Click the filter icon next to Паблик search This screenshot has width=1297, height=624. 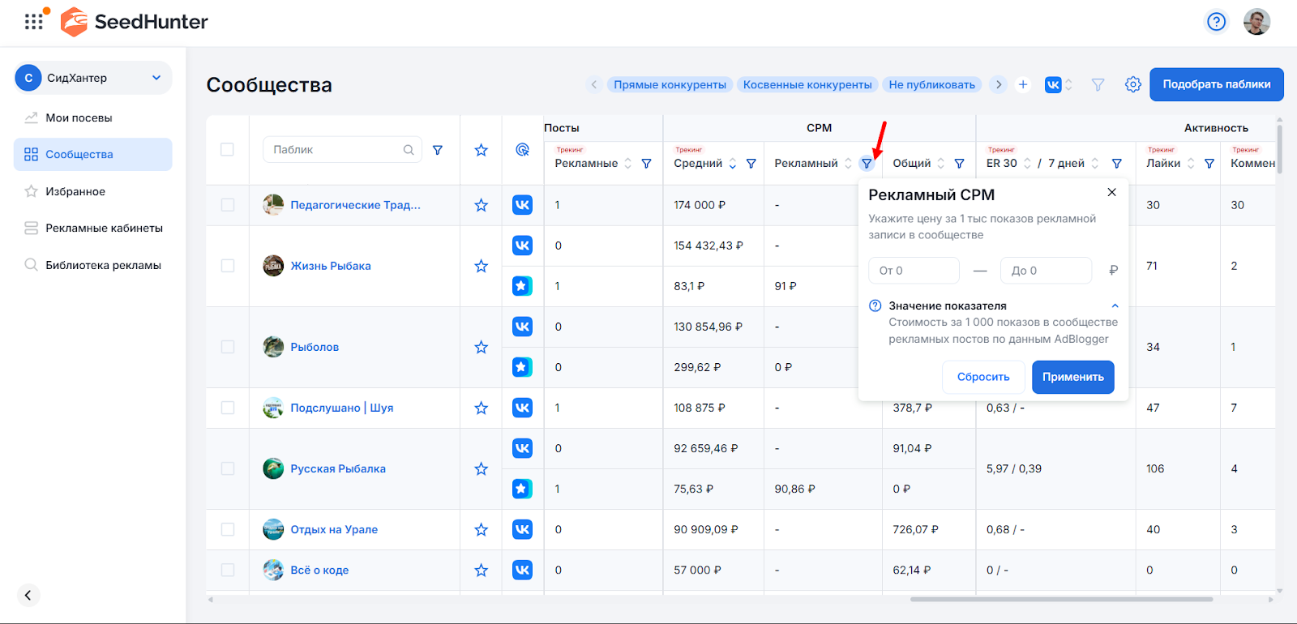point(438,150)
